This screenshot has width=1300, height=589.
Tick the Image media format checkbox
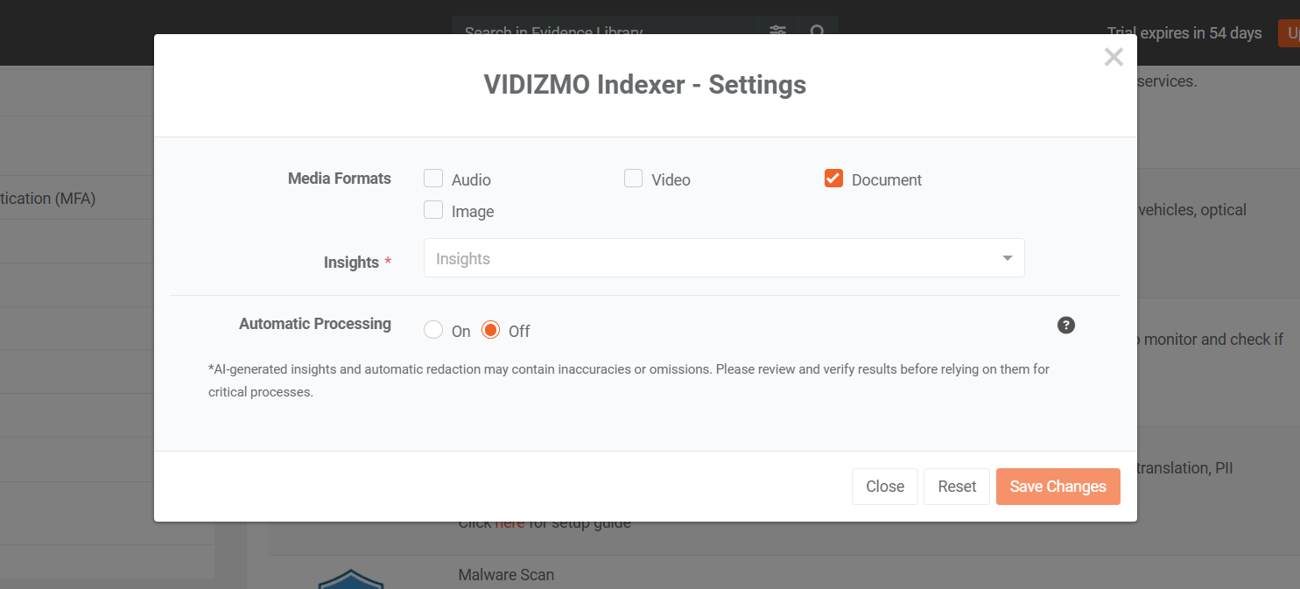tap(433, 210)
